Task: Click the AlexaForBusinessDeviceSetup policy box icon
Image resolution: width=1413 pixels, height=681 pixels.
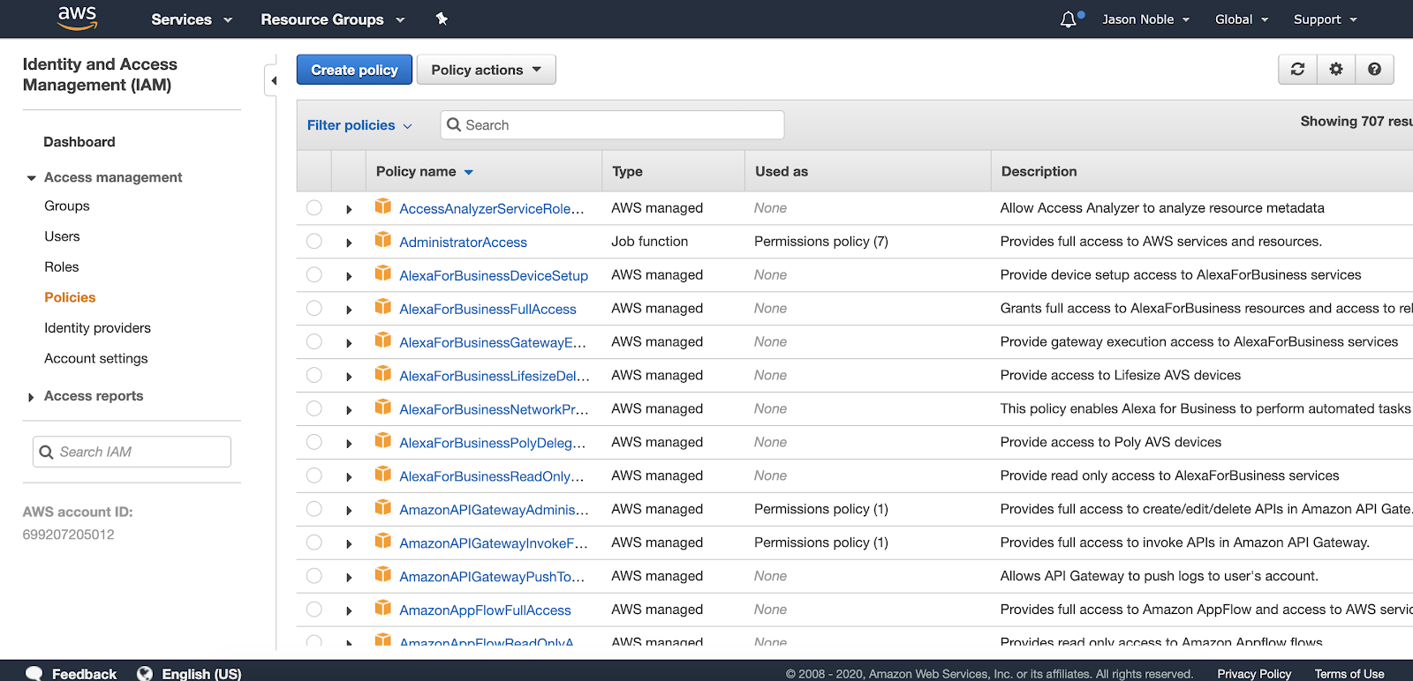Action: point(383,273)
